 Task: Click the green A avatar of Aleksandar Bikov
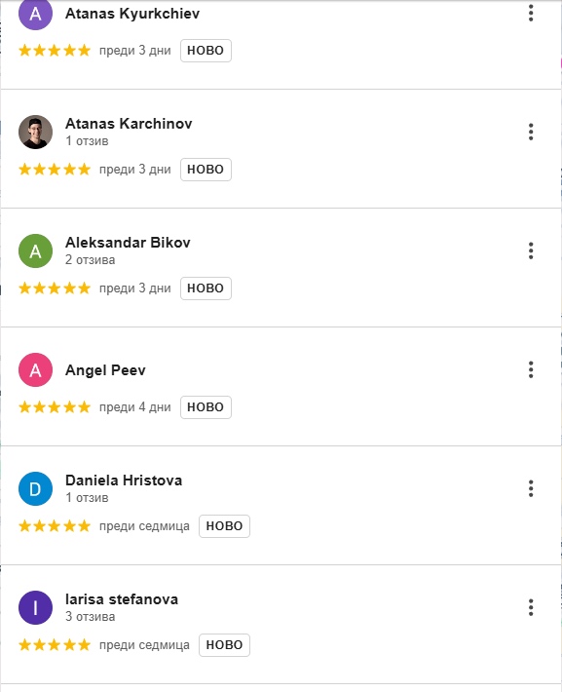pos(35,250)
